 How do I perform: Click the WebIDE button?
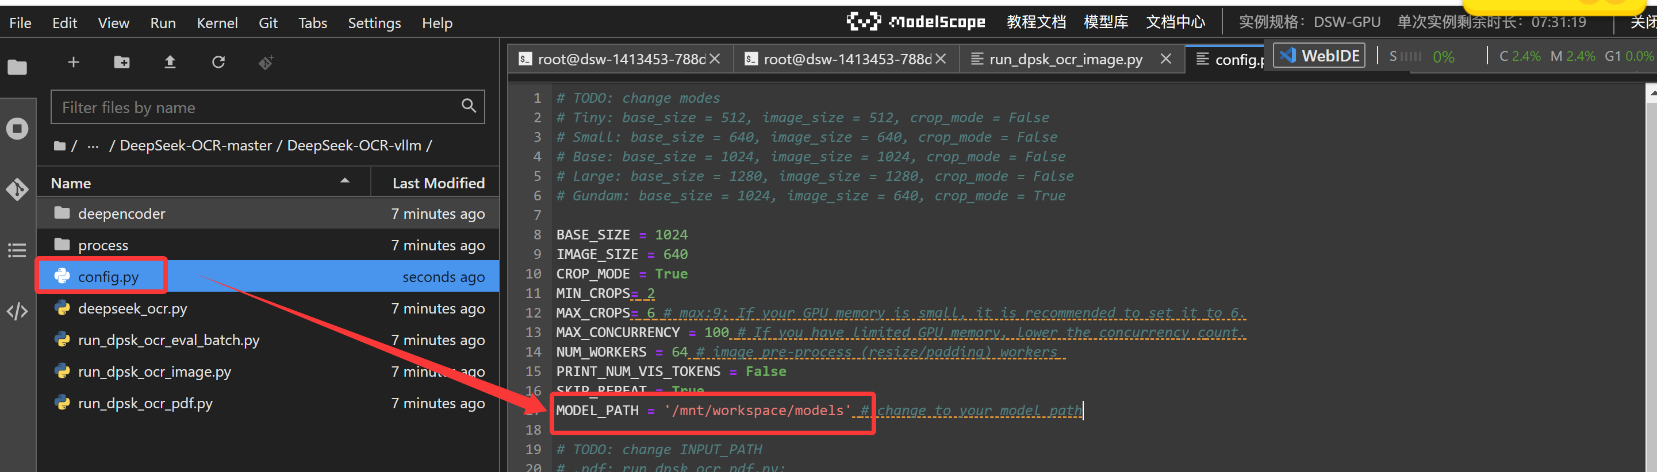pos(1320,56)
